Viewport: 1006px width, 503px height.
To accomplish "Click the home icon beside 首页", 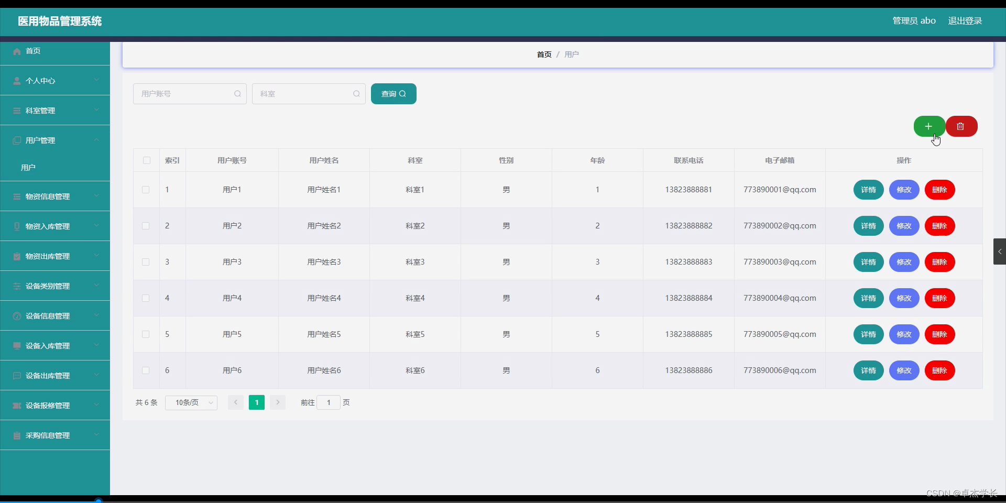I will 17,51.
